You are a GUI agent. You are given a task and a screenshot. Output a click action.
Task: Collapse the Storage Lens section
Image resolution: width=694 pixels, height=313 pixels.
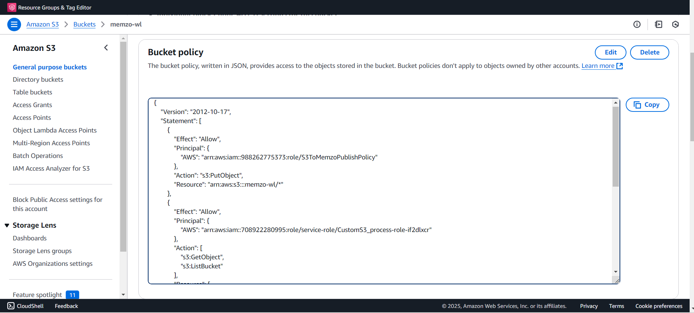[x=7, y=225]
